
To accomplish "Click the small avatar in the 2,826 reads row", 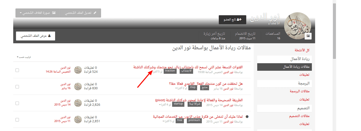I will pyautogui.click(x=78, y=103).
